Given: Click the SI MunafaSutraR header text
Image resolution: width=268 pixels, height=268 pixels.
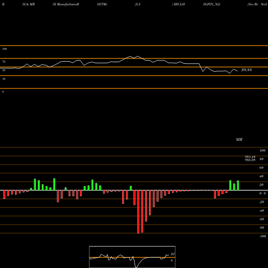Looking at the screenshot, I should click(x=66, y=4).
